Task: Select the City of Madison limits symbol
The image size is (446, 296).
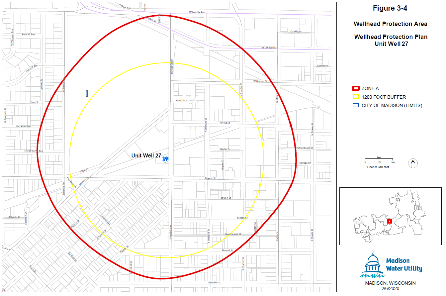Action: coord(356,106)
